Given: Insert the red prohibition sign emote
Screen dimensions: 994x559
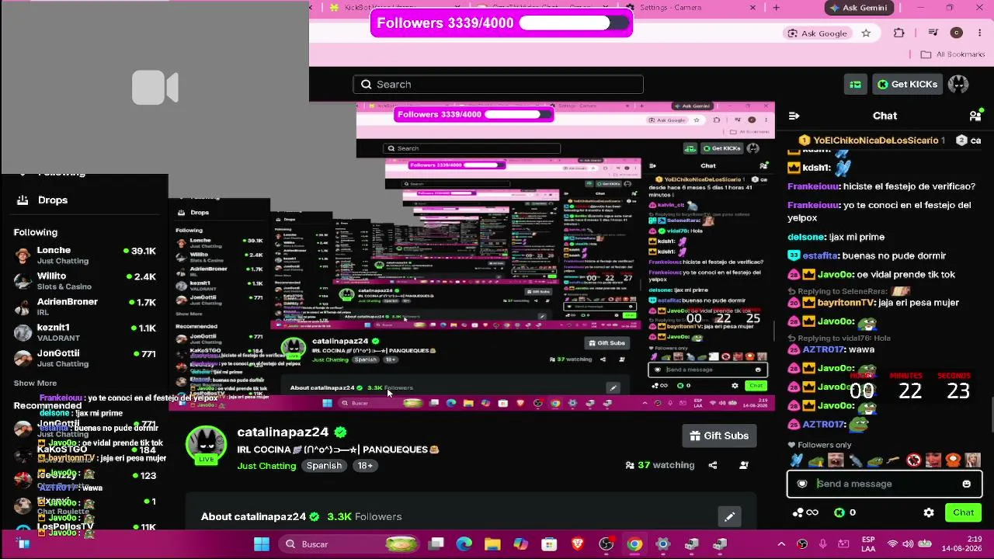Looking at the screenshot, I should 914,460.
